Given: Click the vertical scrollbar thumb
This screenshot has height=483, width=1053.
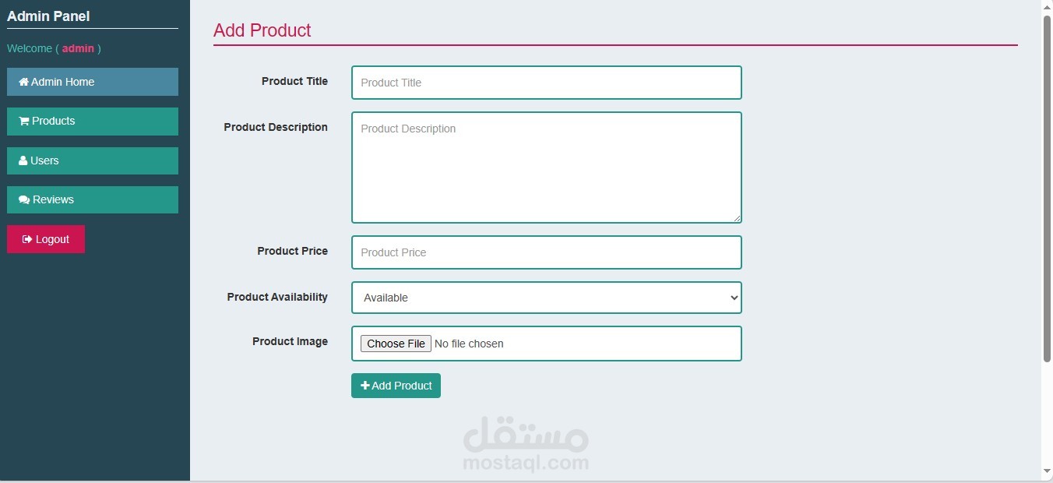Looking at the screenshot, I should (1047, 189).
